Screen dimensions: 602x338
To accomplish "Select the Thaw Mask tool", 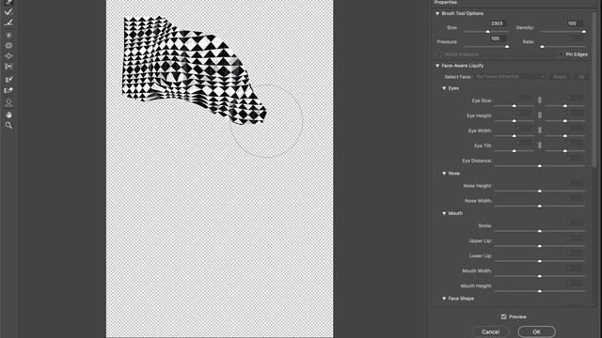I will [8, 90].
